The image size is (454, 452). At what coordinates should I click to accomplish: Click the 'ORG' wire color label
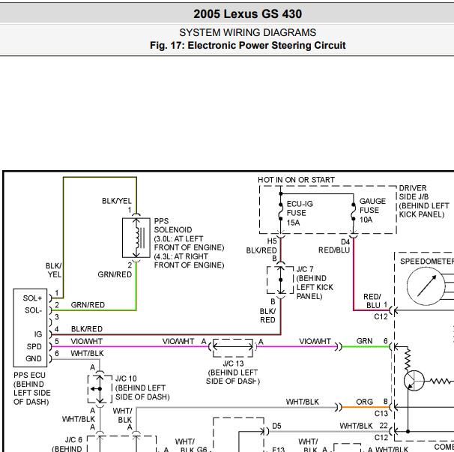point(364,402)
